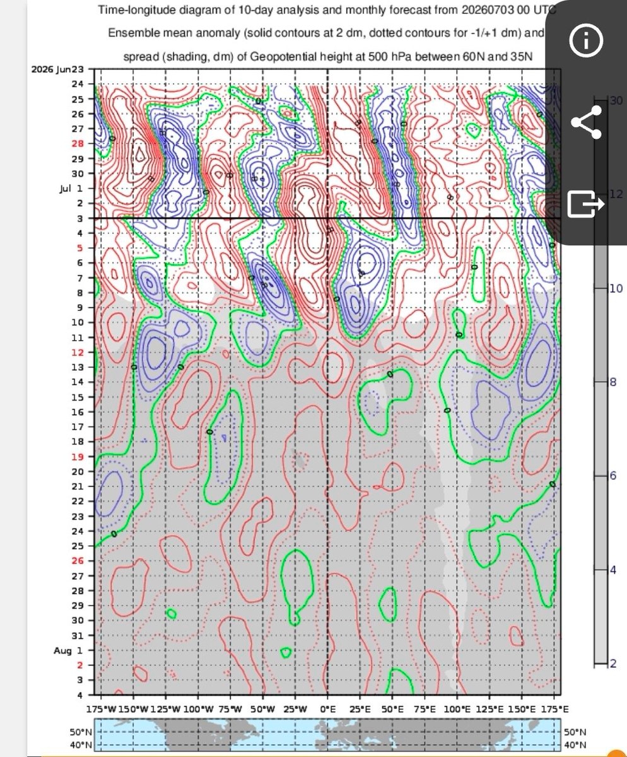Image resolution: width=627 pixels, height=757 pixels.
Task: Click the '2026 Jun23' date label
Action: pyautogui.click(x=60, y=69)
